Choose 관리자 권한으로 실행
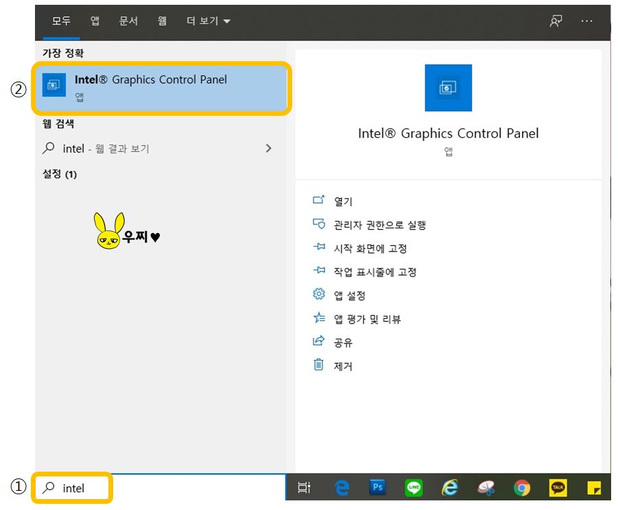This screenshot has width=618, height=510. point(380,226)
